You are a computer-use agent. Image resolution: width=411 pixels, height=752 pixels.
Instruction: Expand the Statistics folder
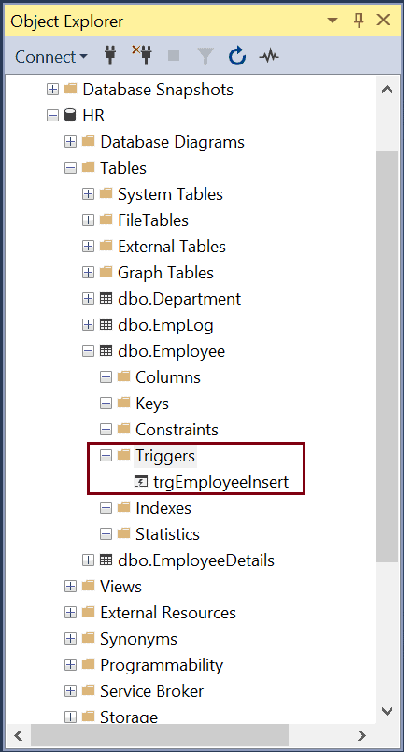point(106,533)
